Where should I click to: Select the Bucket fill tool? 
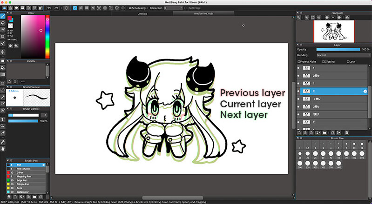click(x=3, y=67)
